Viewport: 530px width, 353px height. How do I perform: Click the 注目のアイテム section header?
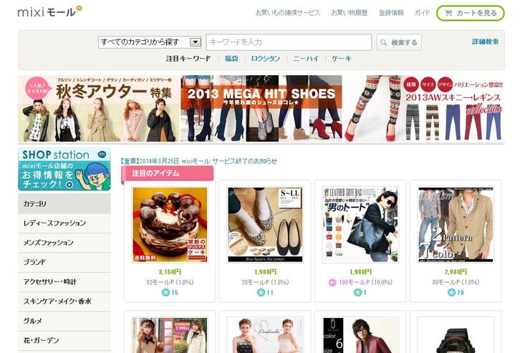168,173
